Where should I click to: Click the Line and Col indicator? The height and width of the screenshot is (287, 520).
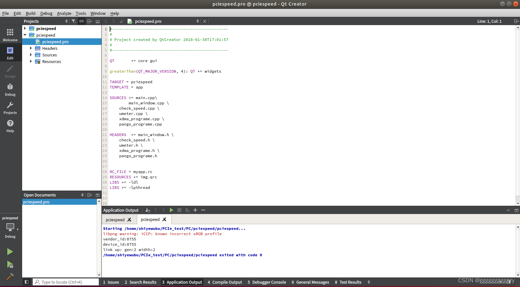pos(489,21)
